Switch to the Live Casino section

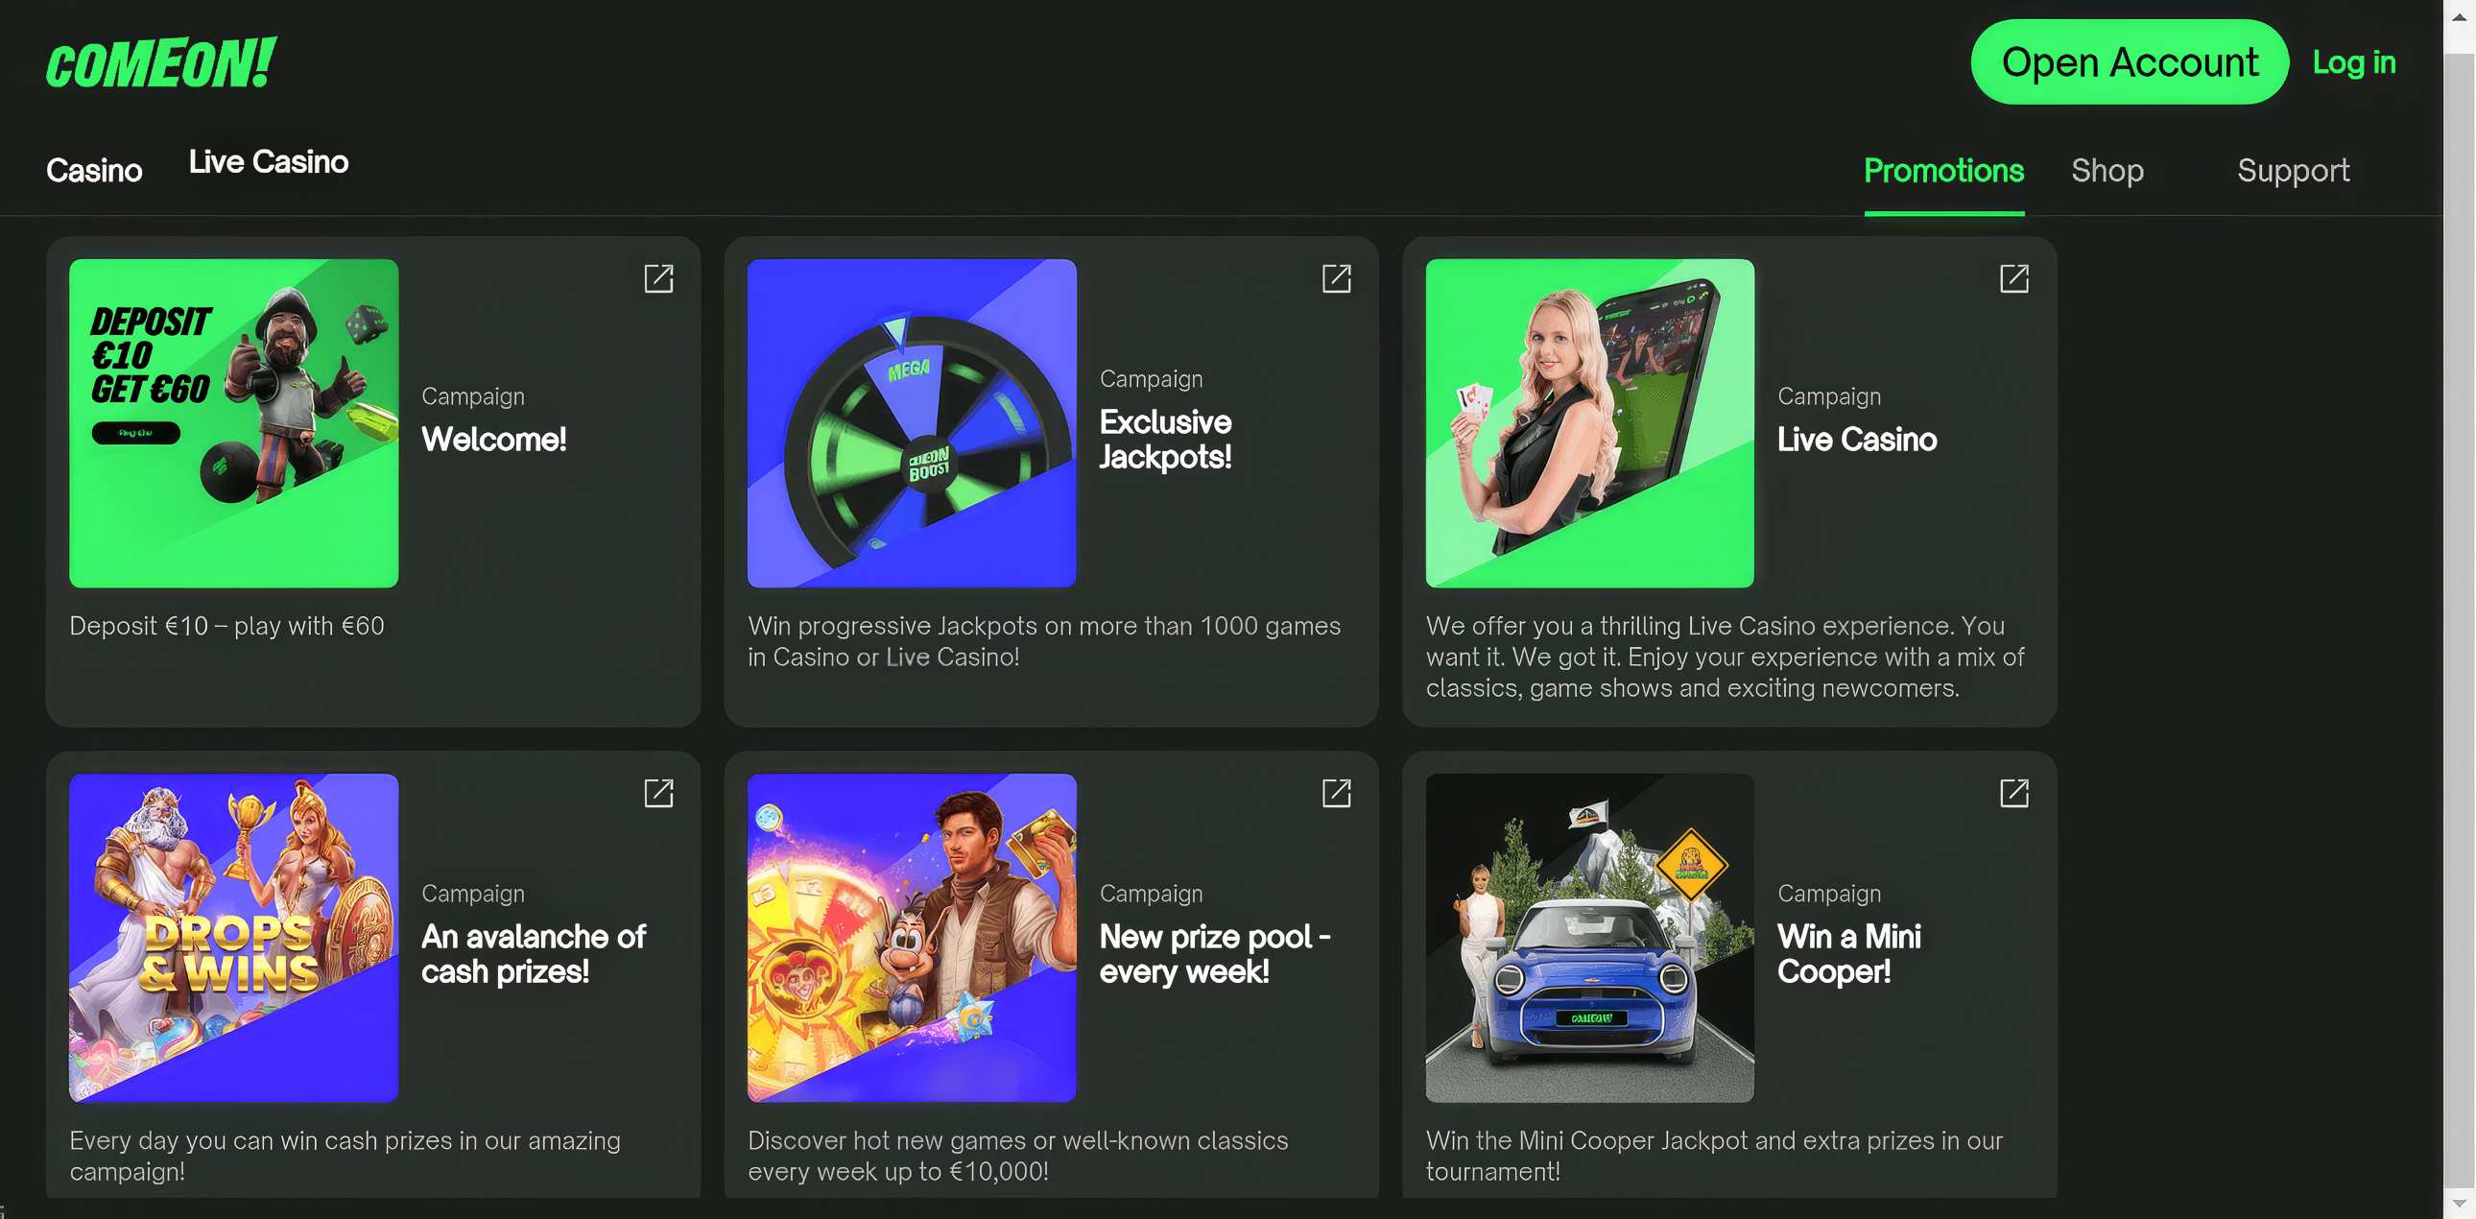click(268, 162)
